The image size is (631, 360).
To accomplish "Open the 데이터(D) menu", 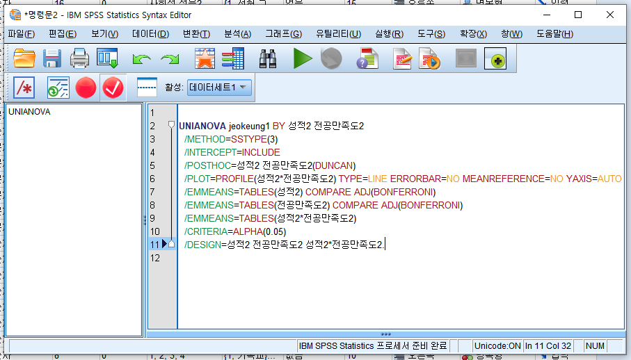I will pyautogui.click(x=151, y=34).
